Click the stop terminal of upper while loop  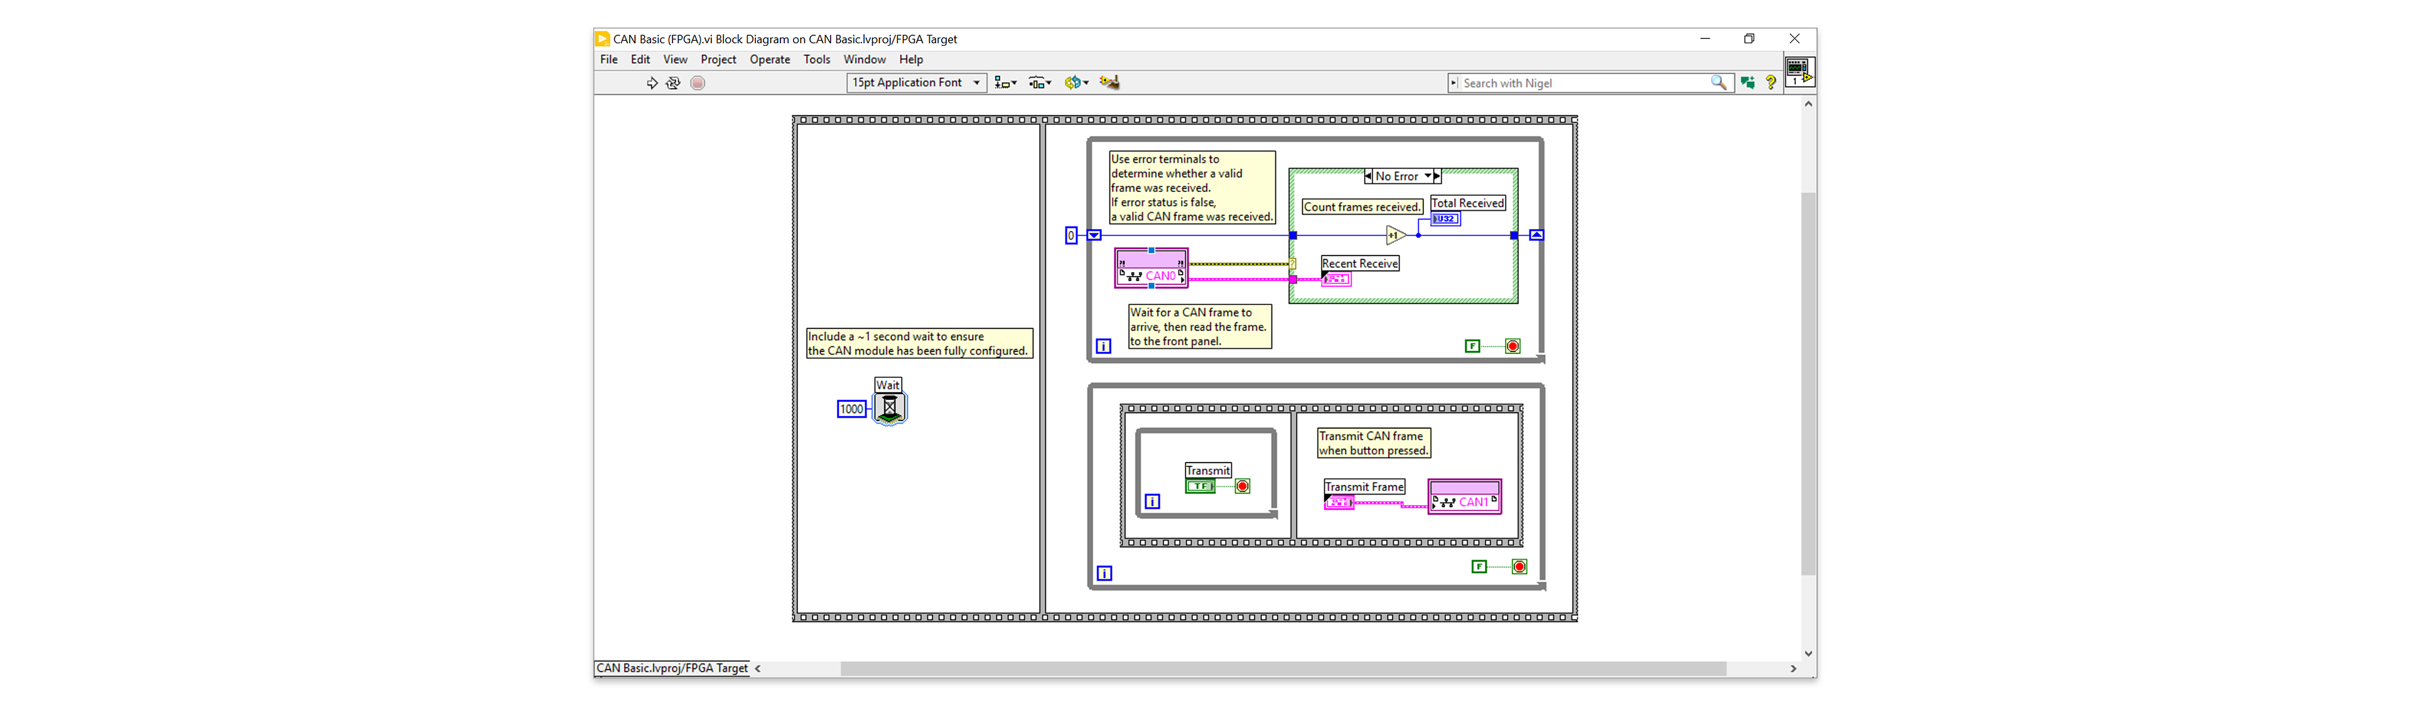1513,346
